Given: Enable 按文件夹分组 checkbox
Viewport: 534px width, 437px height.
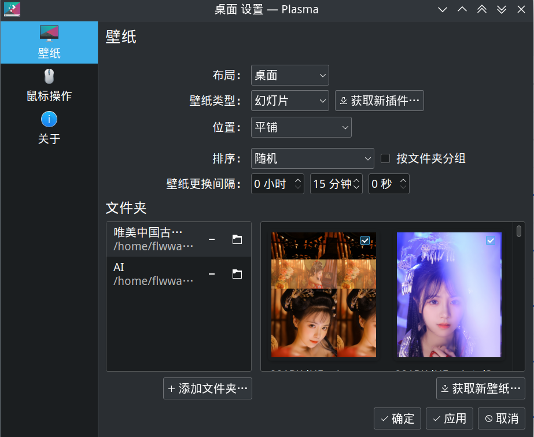Looking at the screenshot, I should (385, 158).
